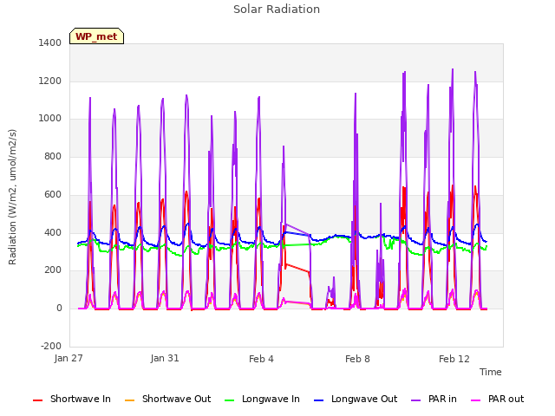Click the Jan 27 x-axis tick label
The height and width of the screenshot is (416, 555).
pyautogui.click(x=69, y=358)
